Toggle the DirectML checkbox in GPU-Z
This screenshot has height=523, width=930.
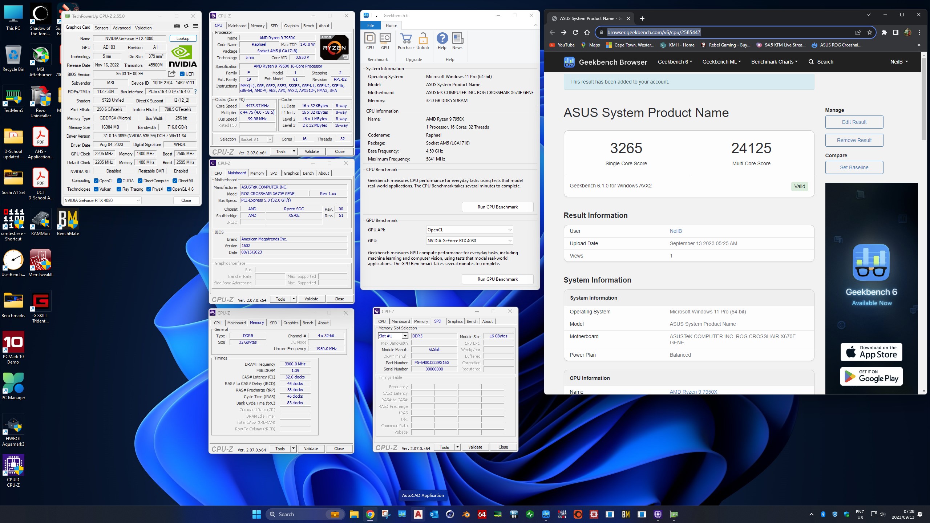click(x=175, y=181)
